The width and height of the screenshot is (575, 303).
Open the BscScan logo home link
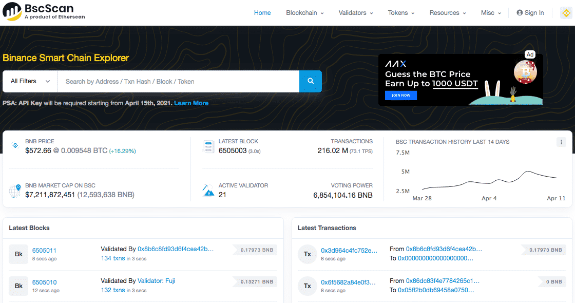coord(44,11)
